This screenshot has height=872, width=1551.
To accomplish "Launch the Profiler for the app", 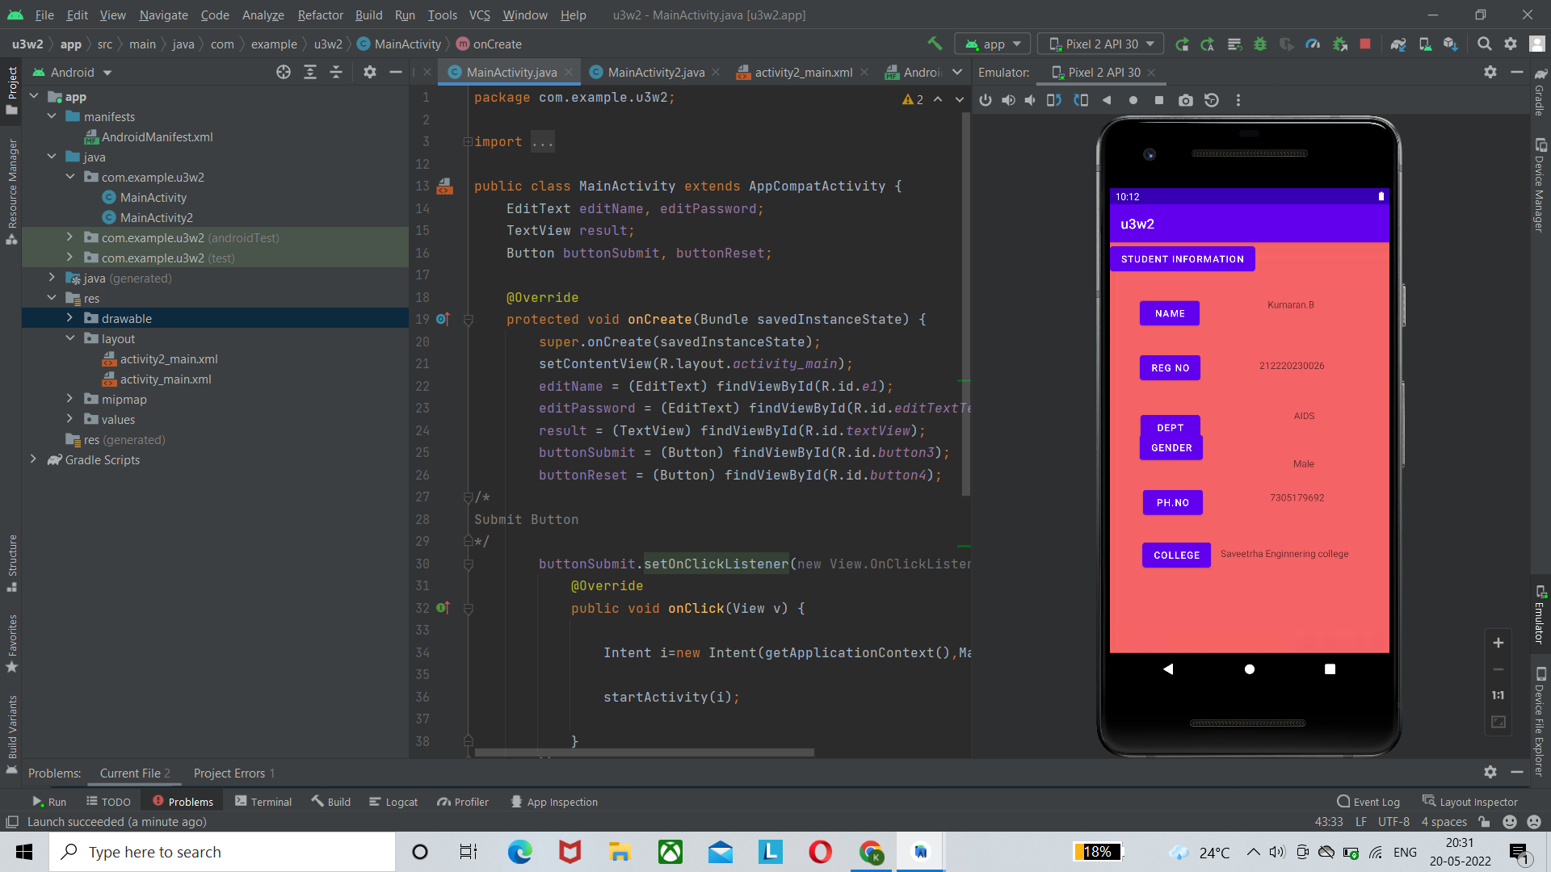I will 1313,44.
